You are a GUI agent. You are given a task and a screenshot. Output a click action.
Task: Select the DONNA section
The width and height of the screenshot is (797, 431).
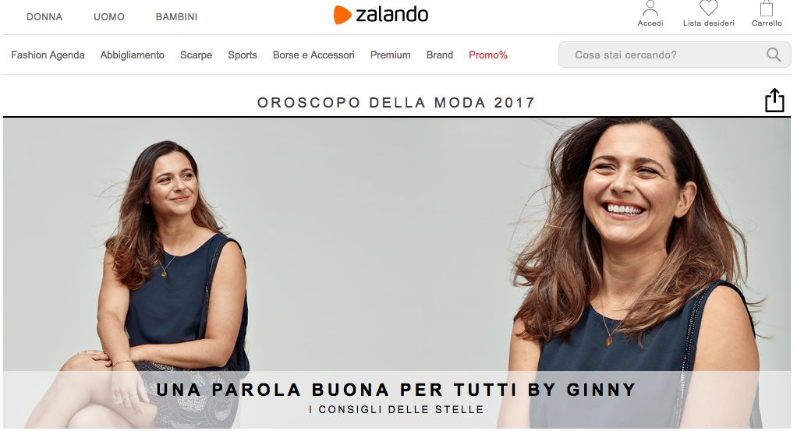(x=44, y=17)
